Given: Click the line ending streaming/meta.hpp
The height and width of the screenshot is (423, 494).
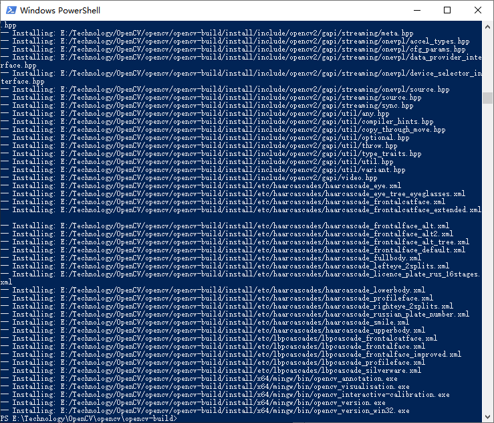Looking at the screenshot, I should (207, 33).
